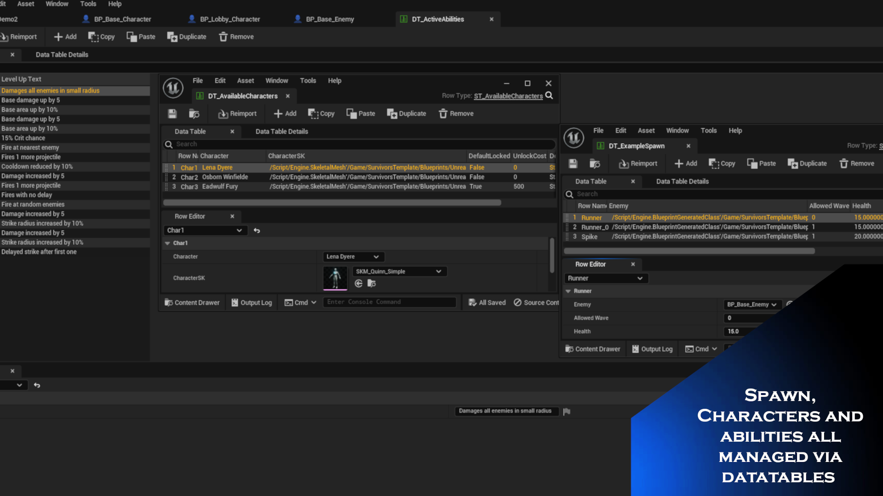Click the save icon in DT_AvailableCharacters toolbar
The width and height of the screenshot is (883, 496).
click(x=172, y=113)
